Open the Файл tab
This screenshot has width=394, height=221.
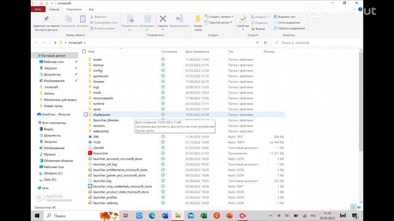[x=38, y=9]
